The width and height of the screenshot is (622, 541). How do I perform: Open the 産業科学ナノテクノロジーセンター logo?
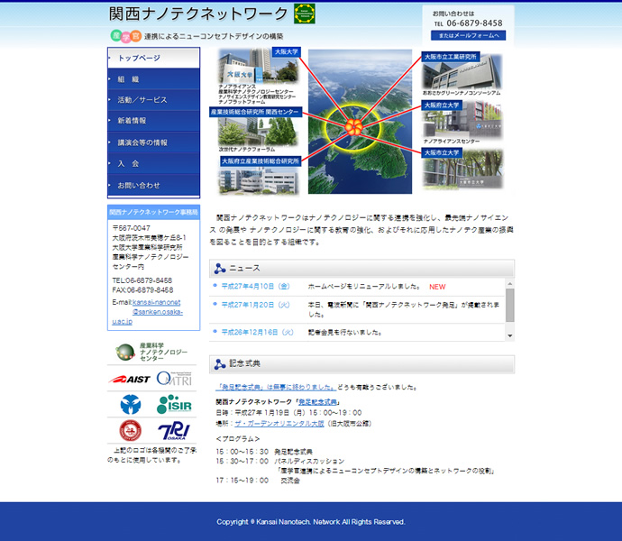pos(151,352)
